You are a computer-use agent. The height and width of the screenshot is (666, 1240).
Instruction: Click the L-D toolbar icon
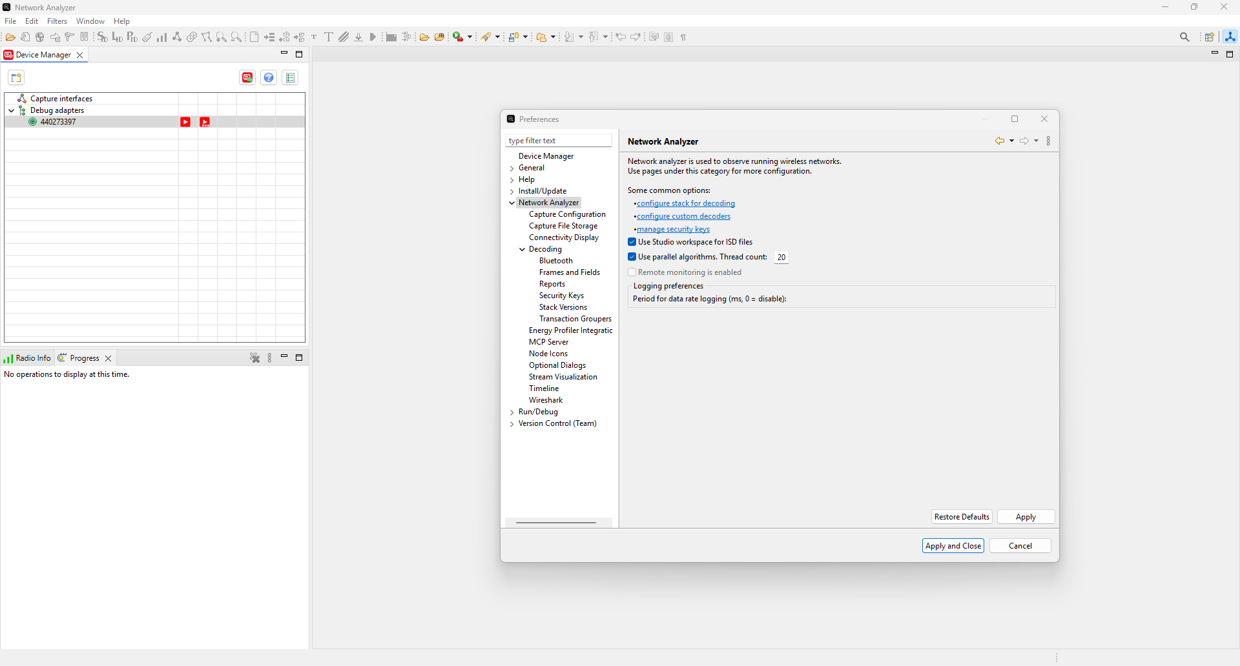(117, 37)
